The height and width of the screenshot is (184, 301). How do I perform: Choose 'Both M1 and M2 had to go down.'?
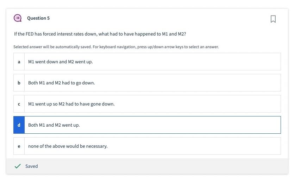click(61, 83)
